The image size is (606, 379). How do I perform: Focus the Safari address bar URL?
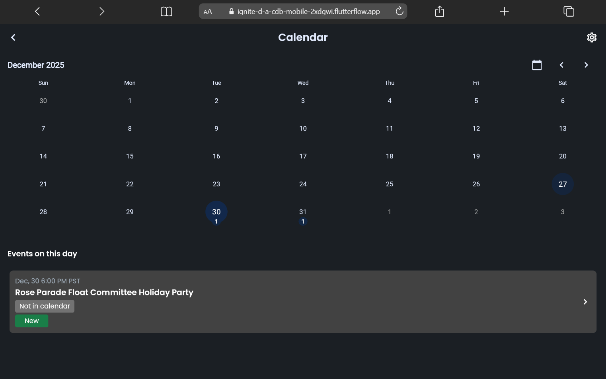pyautogui.click(x=308, y=12)
